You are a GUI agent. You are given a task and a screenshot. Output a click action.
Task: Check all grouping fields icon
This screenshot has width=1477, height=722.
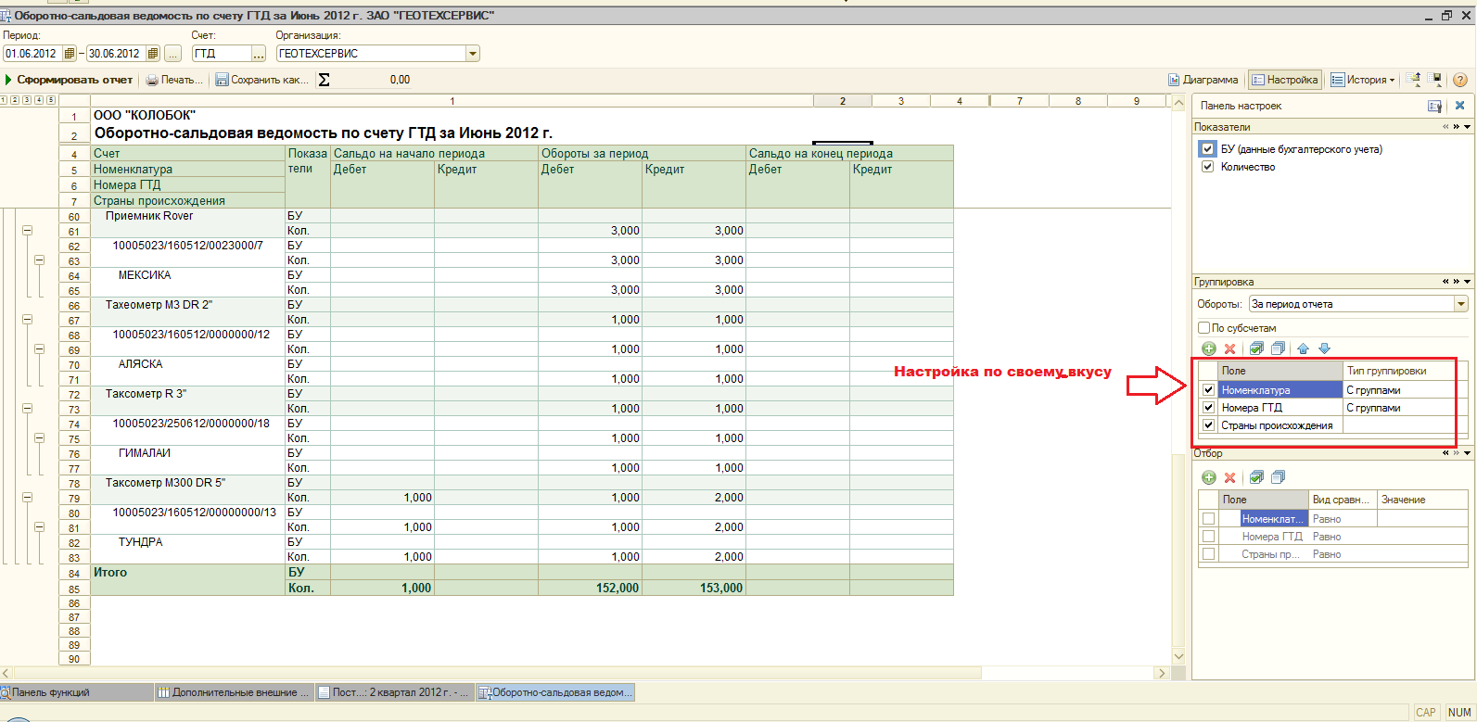click(1256, 348)
